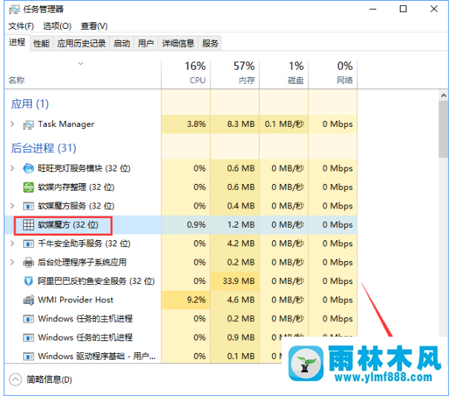451x396 pixels.
Task: Switch to the 应用历史记录 tab
Action: coord(82,44)
